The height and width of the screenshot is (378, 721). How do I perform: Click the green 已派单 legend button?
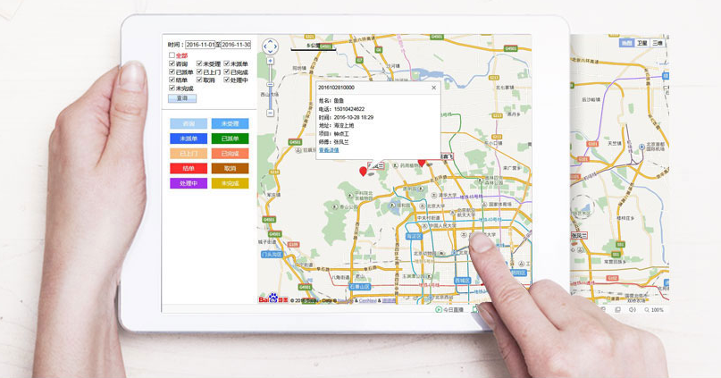(230, 139)
